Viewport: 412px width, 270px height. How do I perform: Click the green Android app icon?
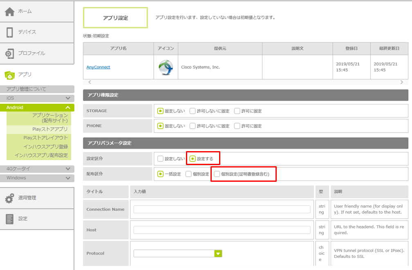[x=10, y=75]
